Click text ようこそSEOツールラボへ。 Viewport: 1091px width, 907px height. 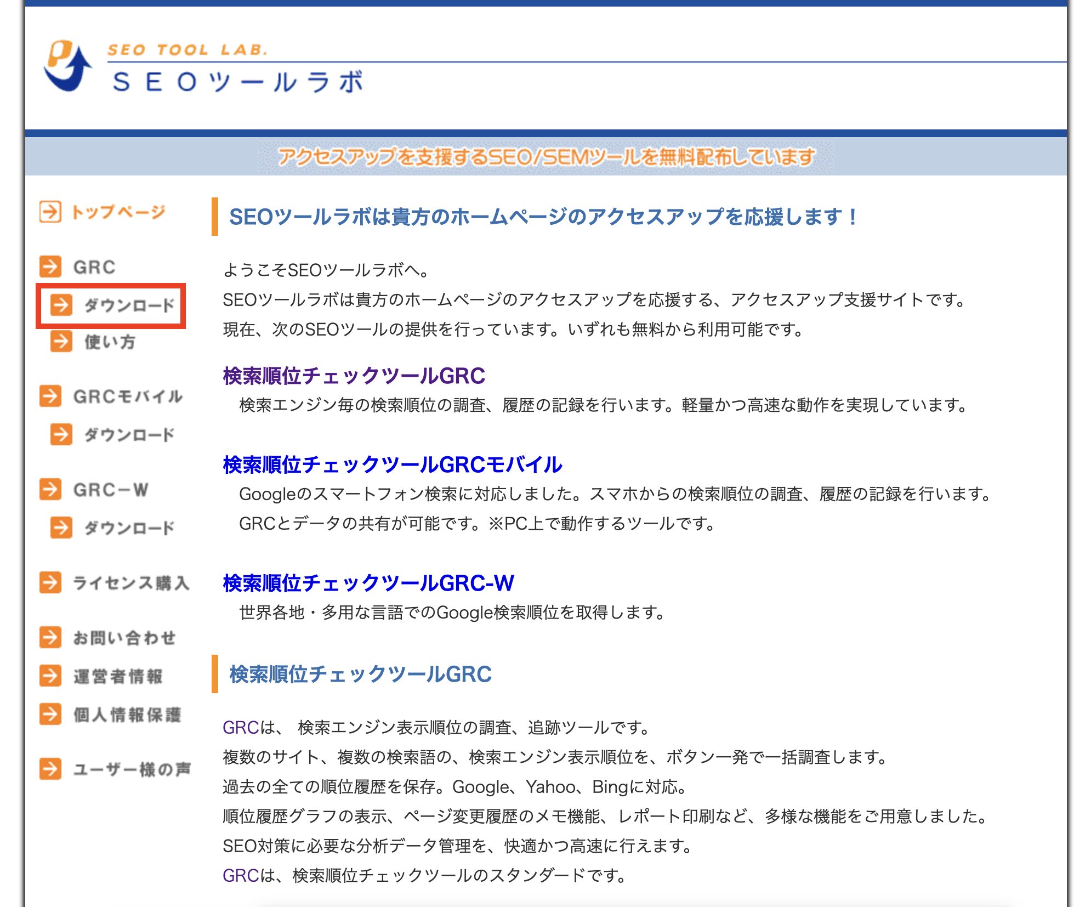coord(327,270)
